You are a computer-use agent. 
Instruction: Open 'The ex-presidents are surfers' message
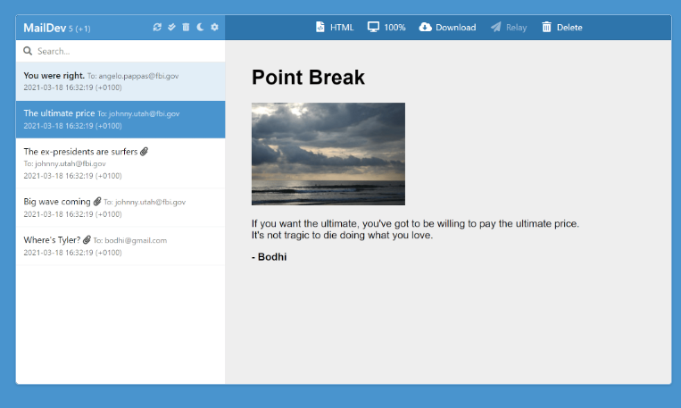80,152
